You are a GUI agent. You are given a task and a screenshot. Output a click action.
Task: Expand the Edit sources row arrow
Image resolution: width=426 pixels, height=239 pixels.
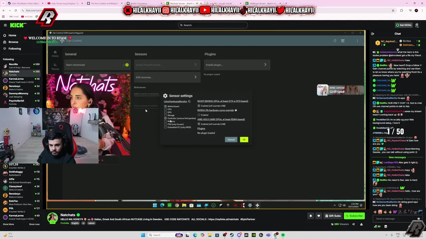point(195,77)
